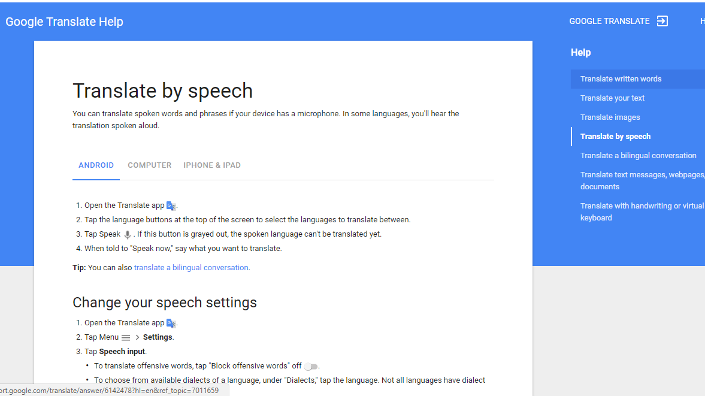Click the external-link icon beside GOOGLE TRANSLATE
This screenshot has width=705, height=396.
click(x=662, y=20)
